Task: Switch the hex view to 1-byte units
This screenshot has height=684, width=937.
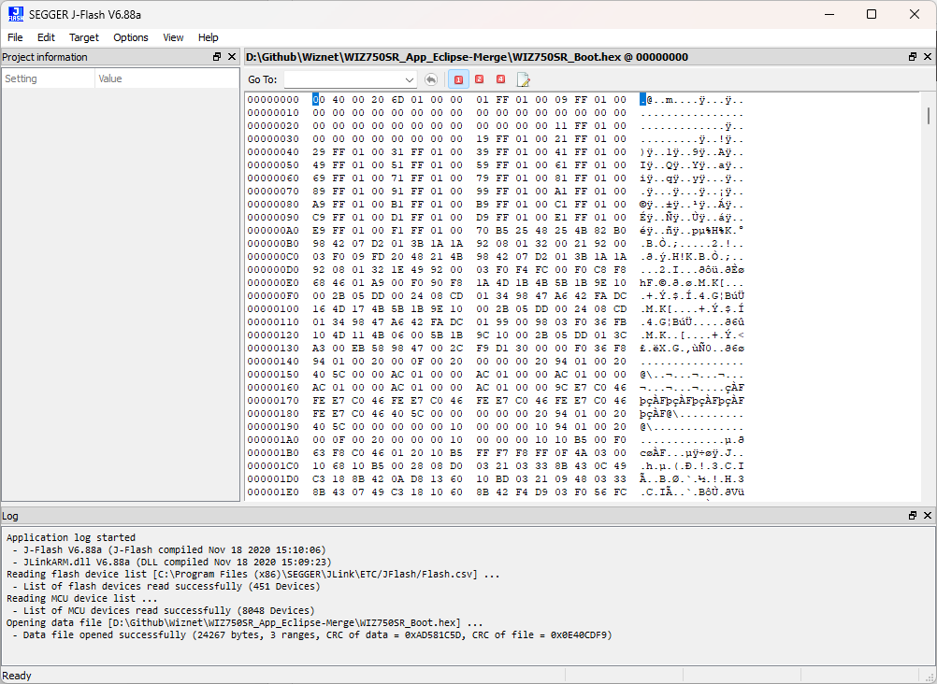Action: tap(458, 79)
